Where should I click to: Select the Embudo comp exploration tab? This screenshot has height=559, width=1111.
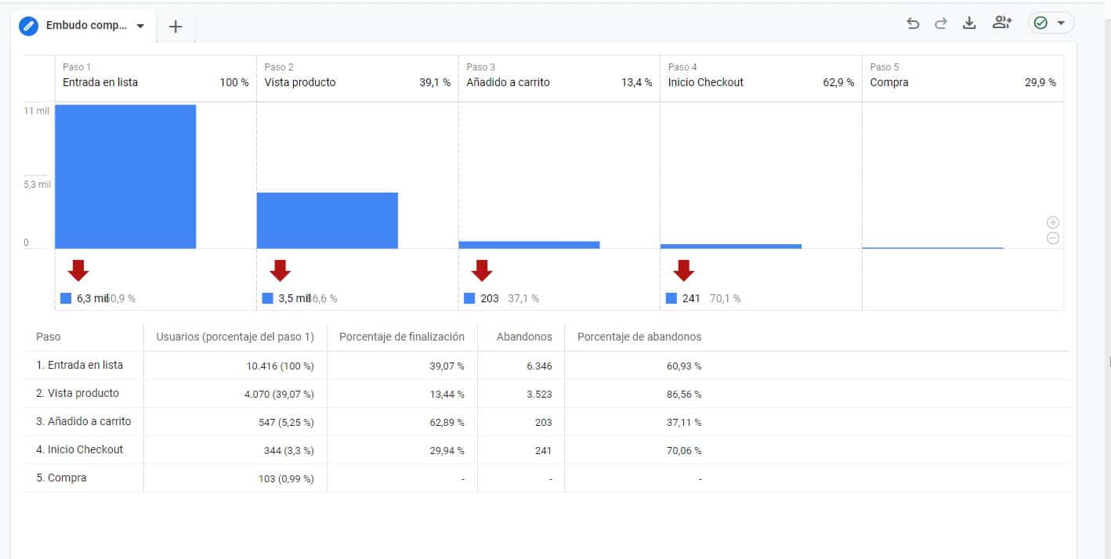click(x=86, y=25)
